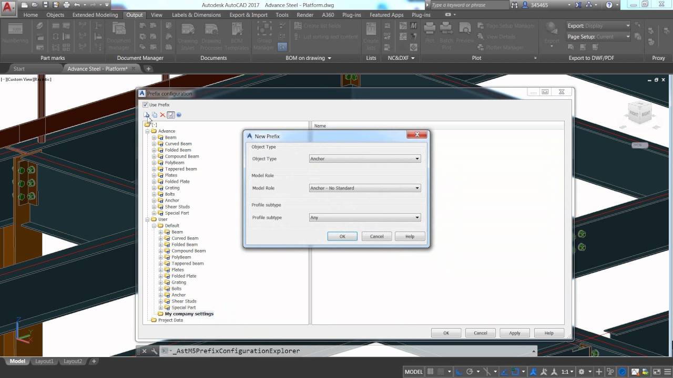Click the Save icon in quick access toolbar
The height and width of the screenshot is (378, 673).
[x=46, y=5]
